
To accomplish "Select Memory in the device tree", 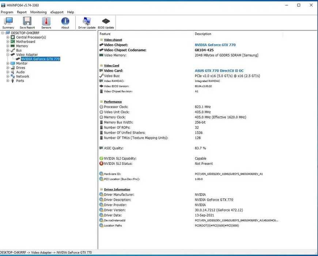I will (x=22, y=46).
